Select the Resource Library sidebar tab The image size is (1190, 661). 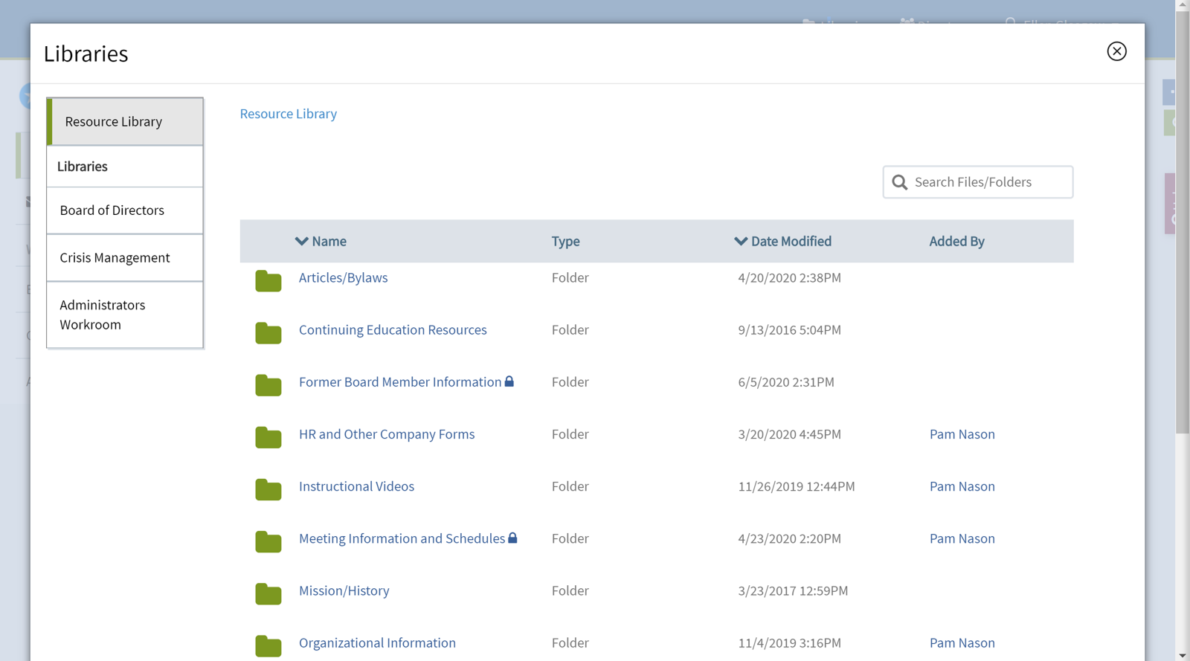click(125, 121)
